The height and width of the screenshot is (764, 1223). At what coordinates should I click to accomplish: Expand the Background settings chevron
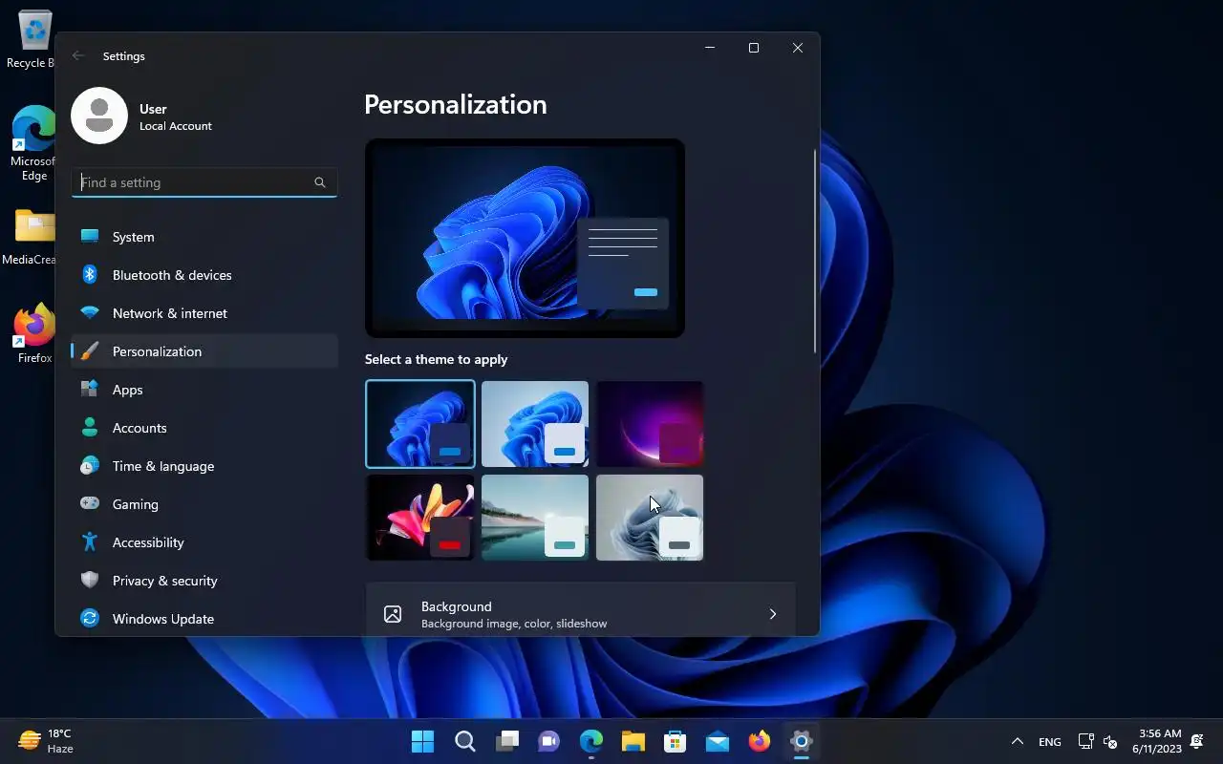point(773,614)
